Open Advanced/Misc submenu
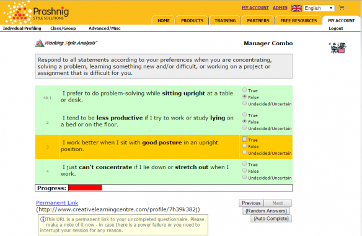362x236 pixels. tap(104, 28)
